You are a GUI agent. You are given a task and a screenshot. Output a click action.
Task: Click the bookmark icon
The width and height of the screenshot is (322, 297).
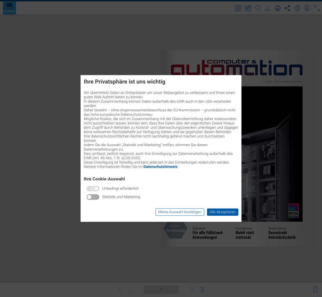pyautogui.click(x=315, y=289)
